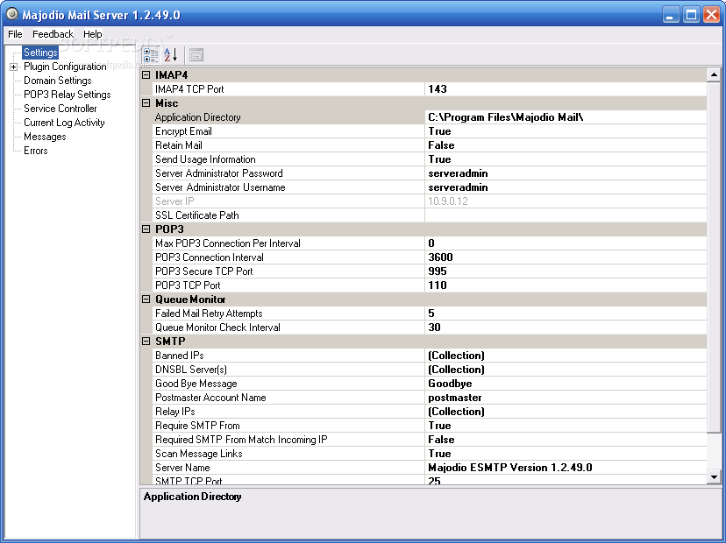
Task: Select the Server IP property label
Action: tap(174, 201)
